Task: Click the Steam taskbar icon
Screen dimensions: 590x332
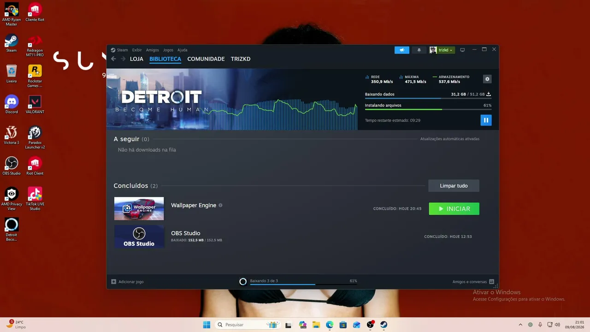Action: click(x=383, y=325)
